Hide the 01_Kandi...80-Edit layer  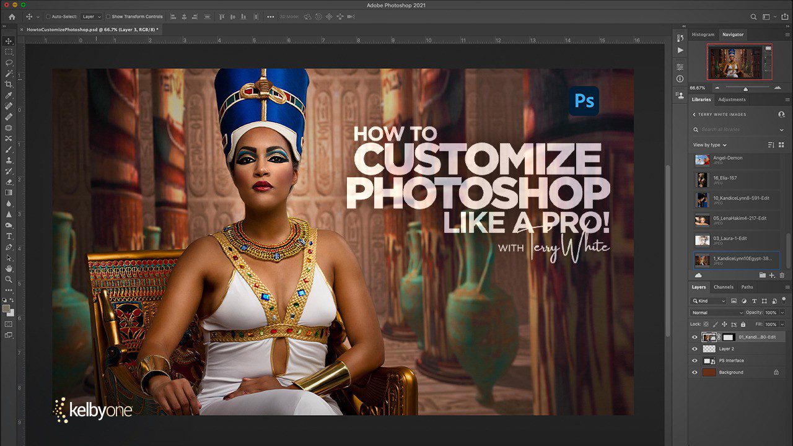click(694, 337)
